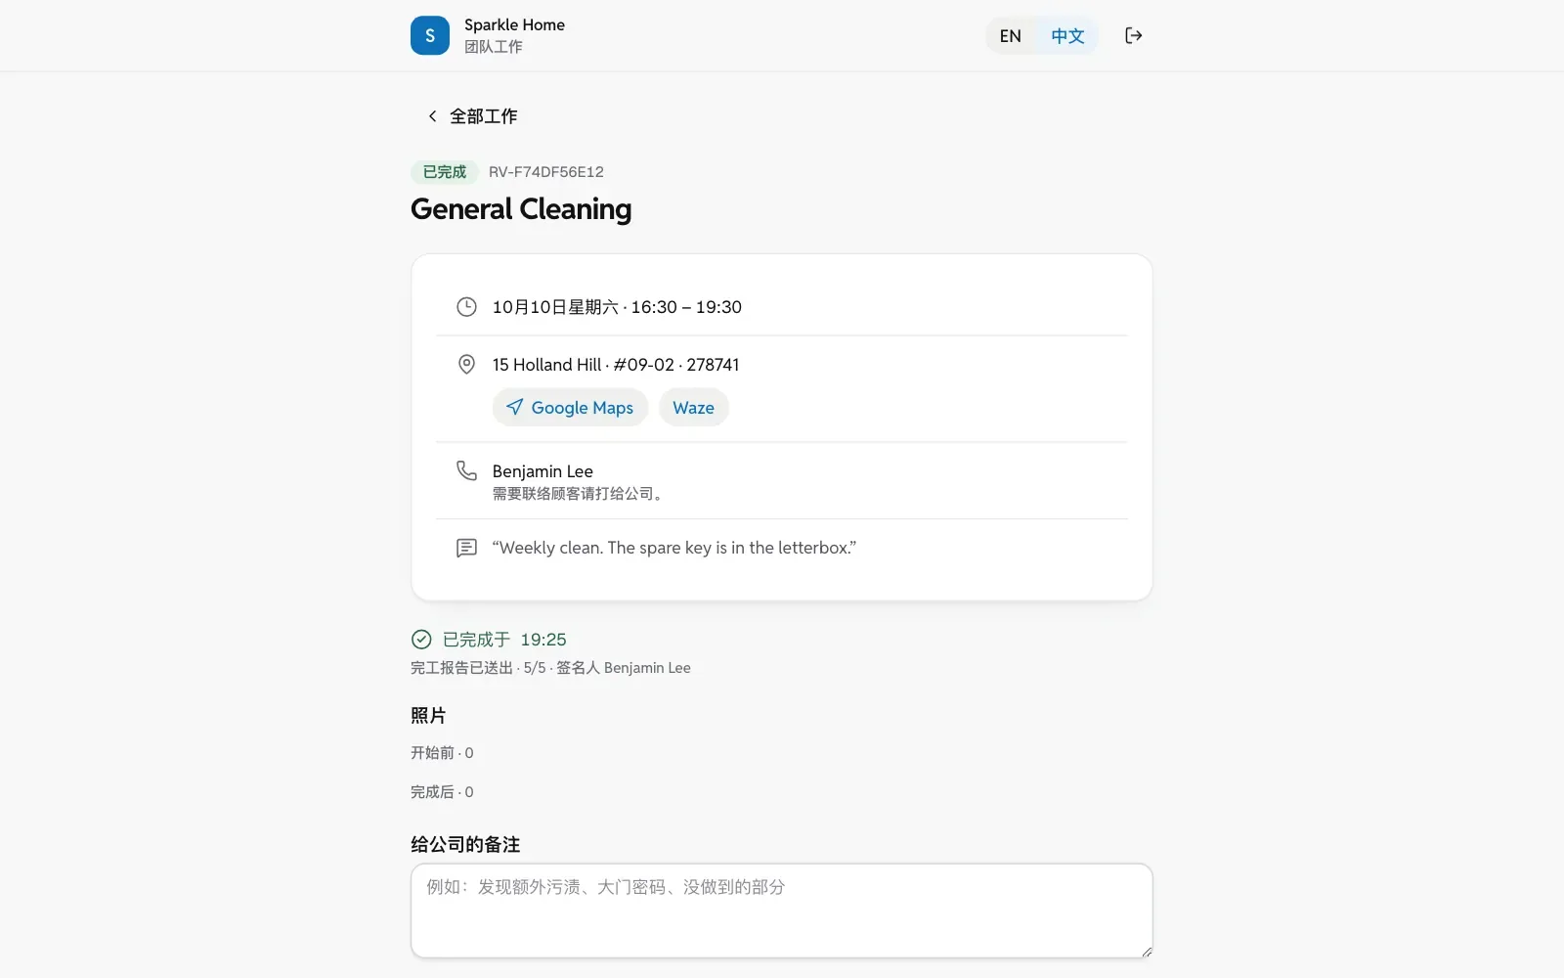Viewport: 1564px width, 978px height.
Task: Open address in Google Maps
Action: pos(570,408)
